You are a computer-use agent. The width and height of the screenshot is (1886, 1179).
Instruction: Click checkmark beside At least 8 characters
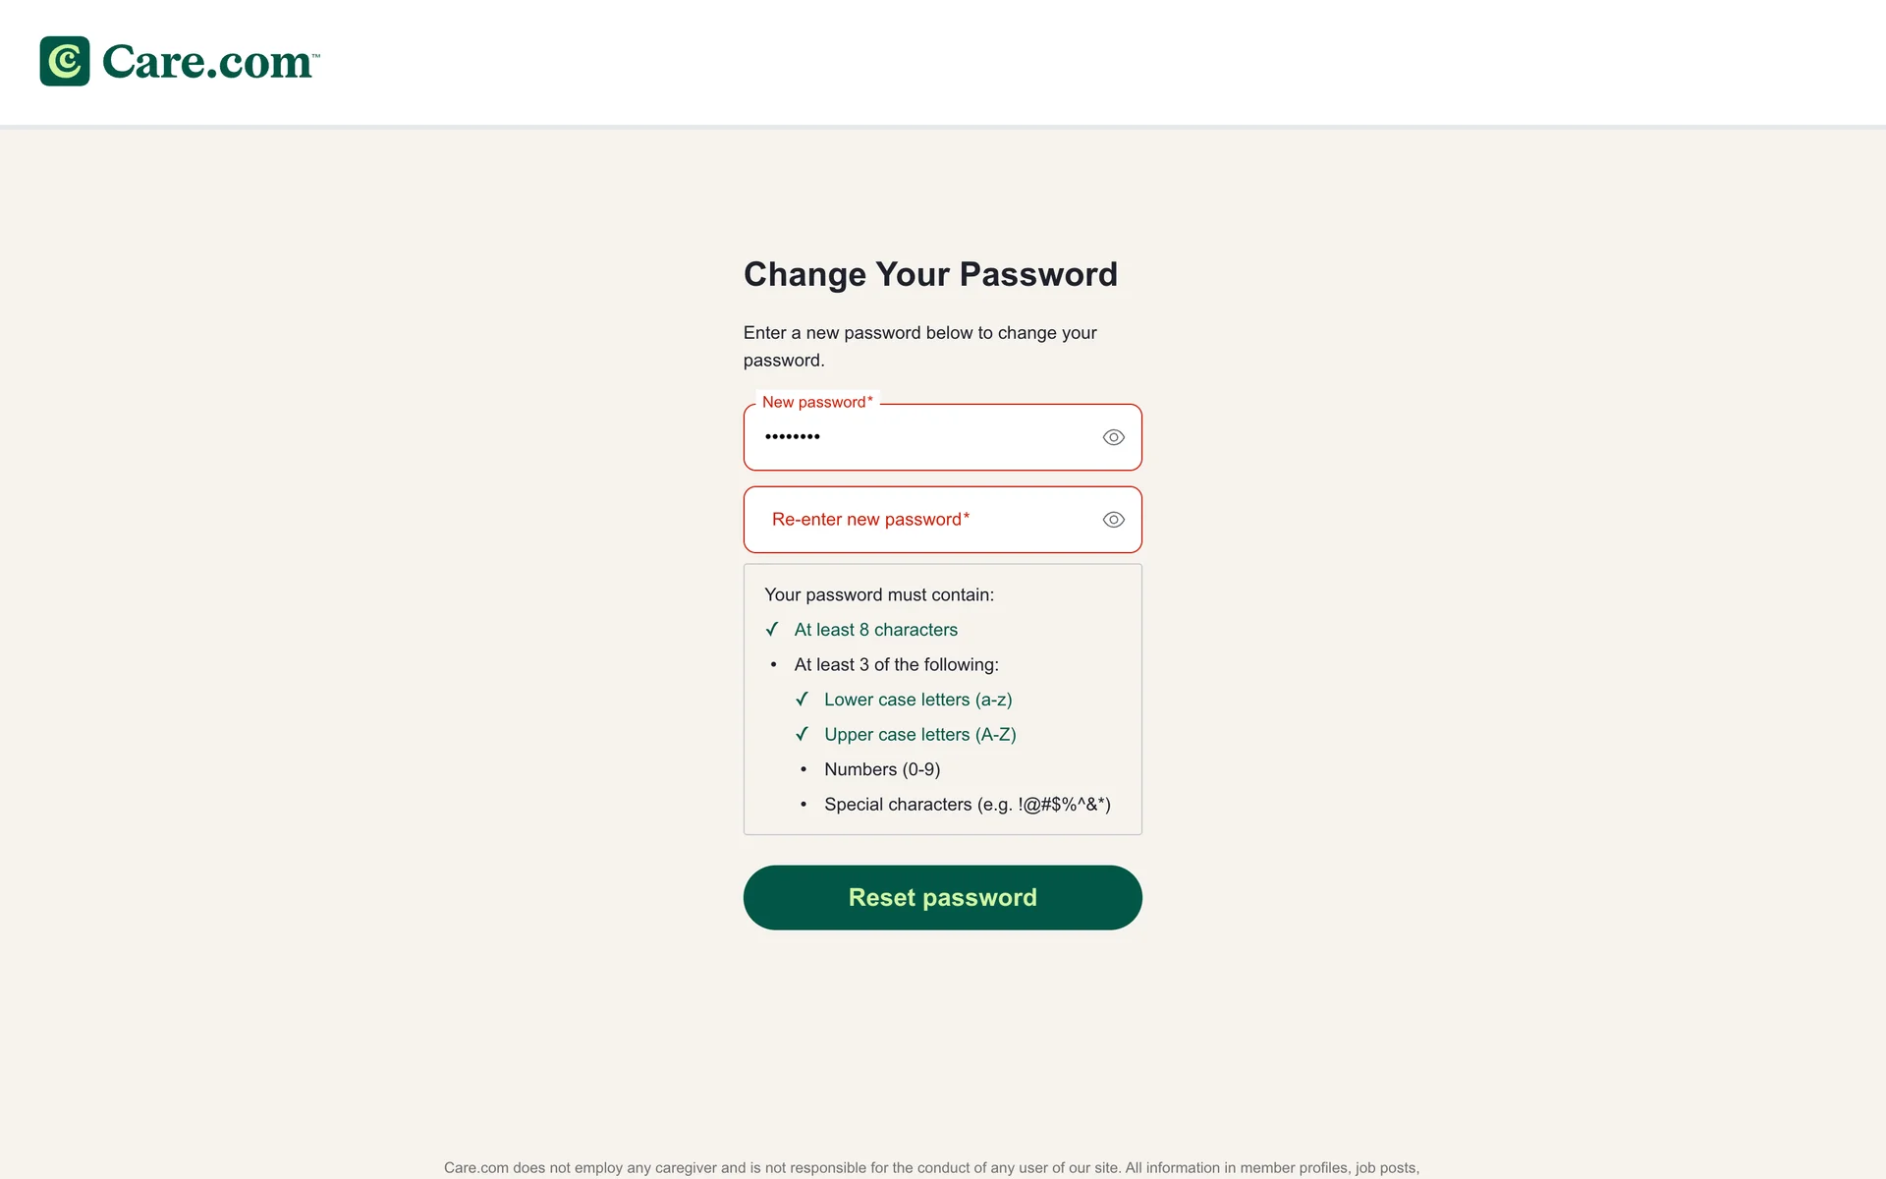click(x=772, y=630)
